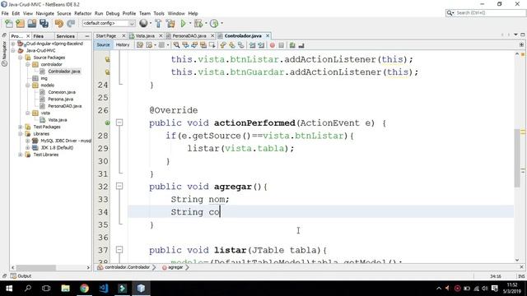Collapse the actionPerformed method code fold

coord(119,123)
